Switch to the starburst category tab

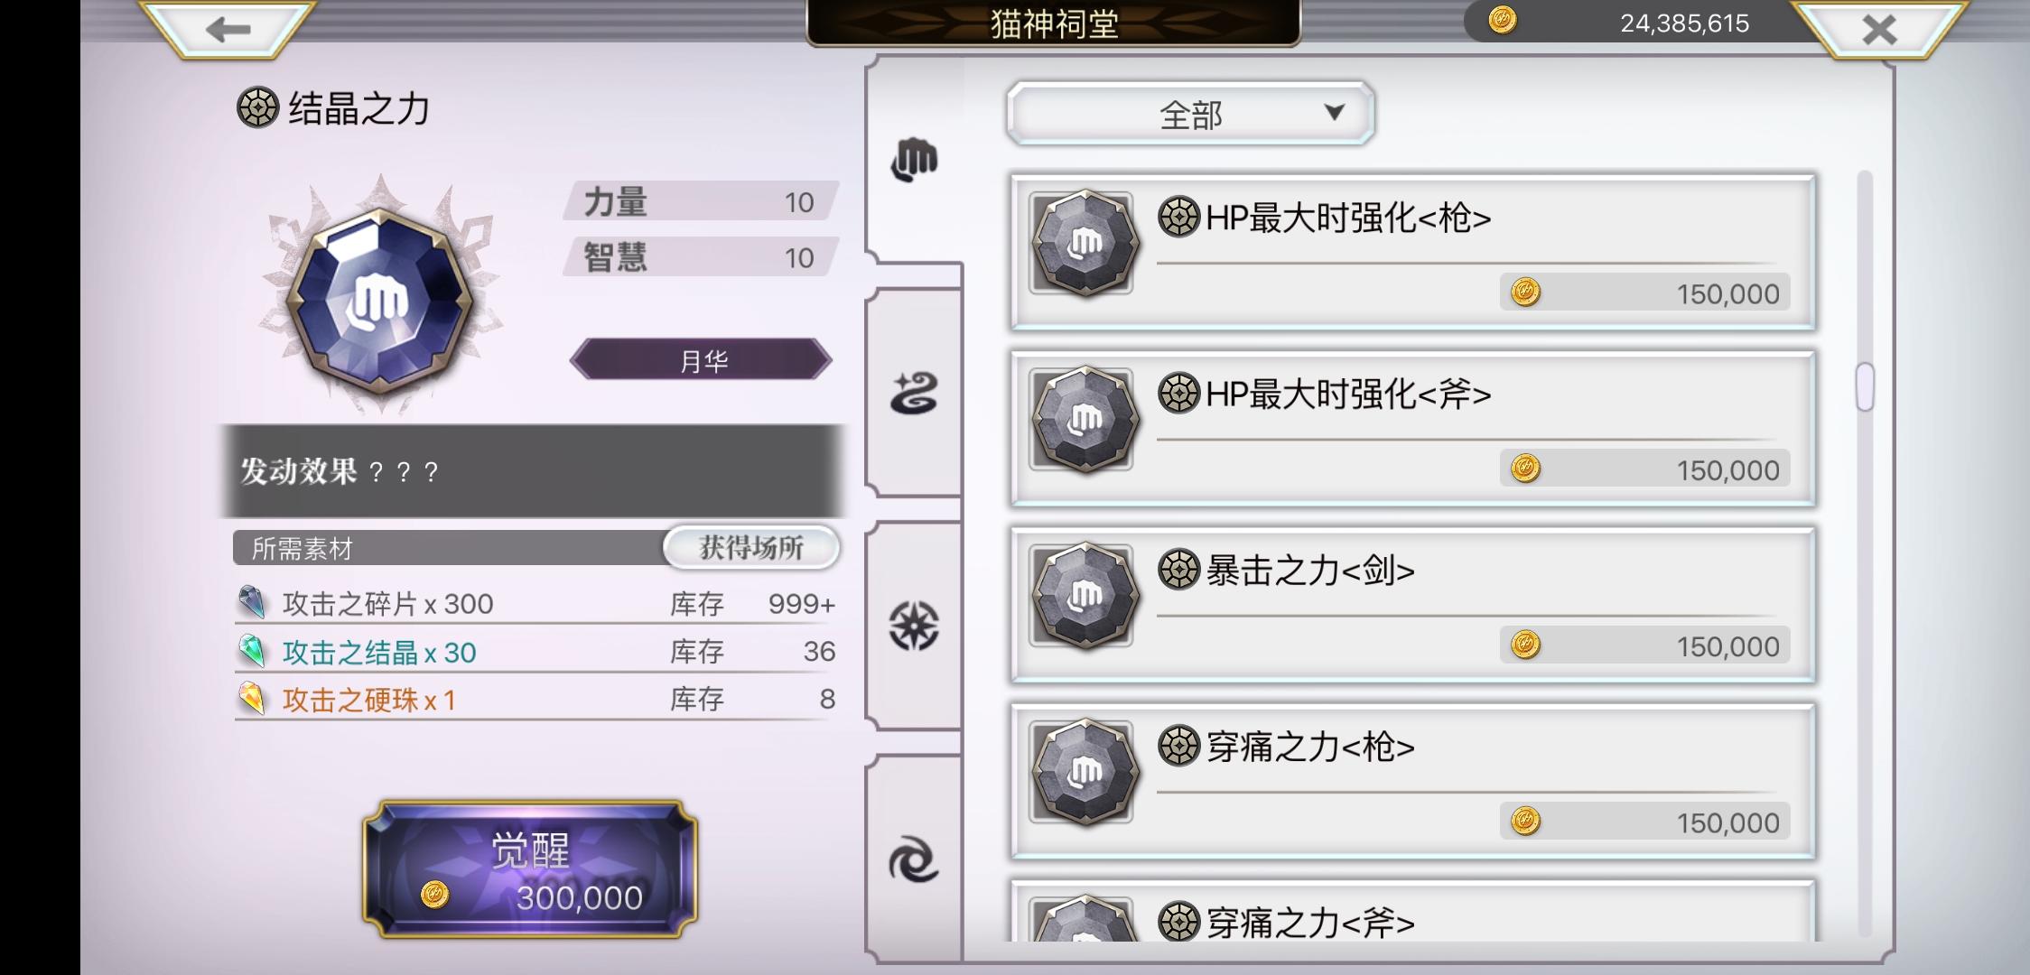coord(914,626)
